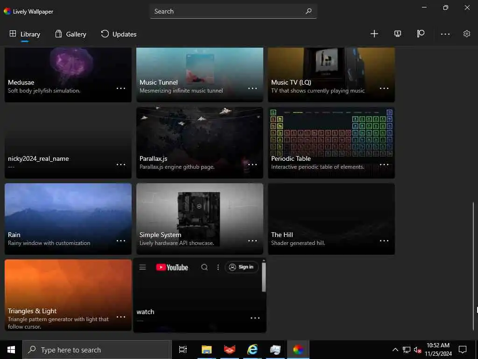478x359 pixels.
Task: Open Periodic Table card options menu
Action: tap(384, 165)
